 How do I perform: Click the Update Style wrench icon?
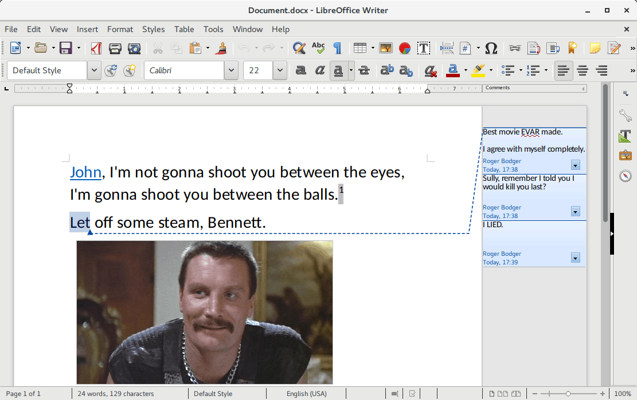point(111,70)
